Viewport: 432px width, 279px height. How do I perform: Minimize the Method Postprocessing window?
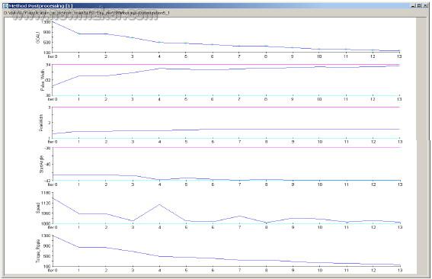[414, 5]
